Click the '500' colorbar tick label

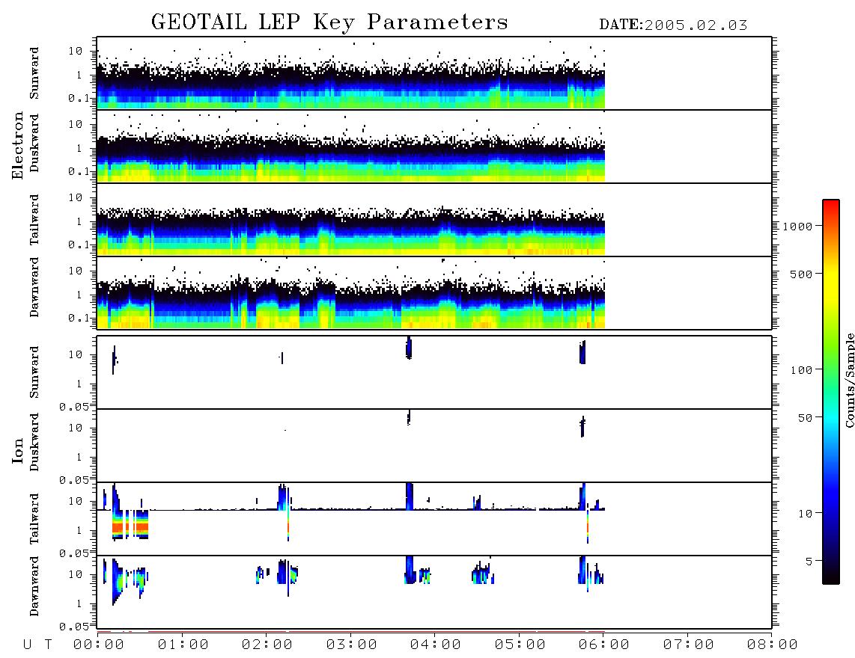(802, 274)
